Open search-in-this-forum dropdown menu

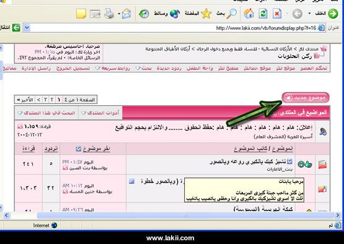(x=46, y=113)
